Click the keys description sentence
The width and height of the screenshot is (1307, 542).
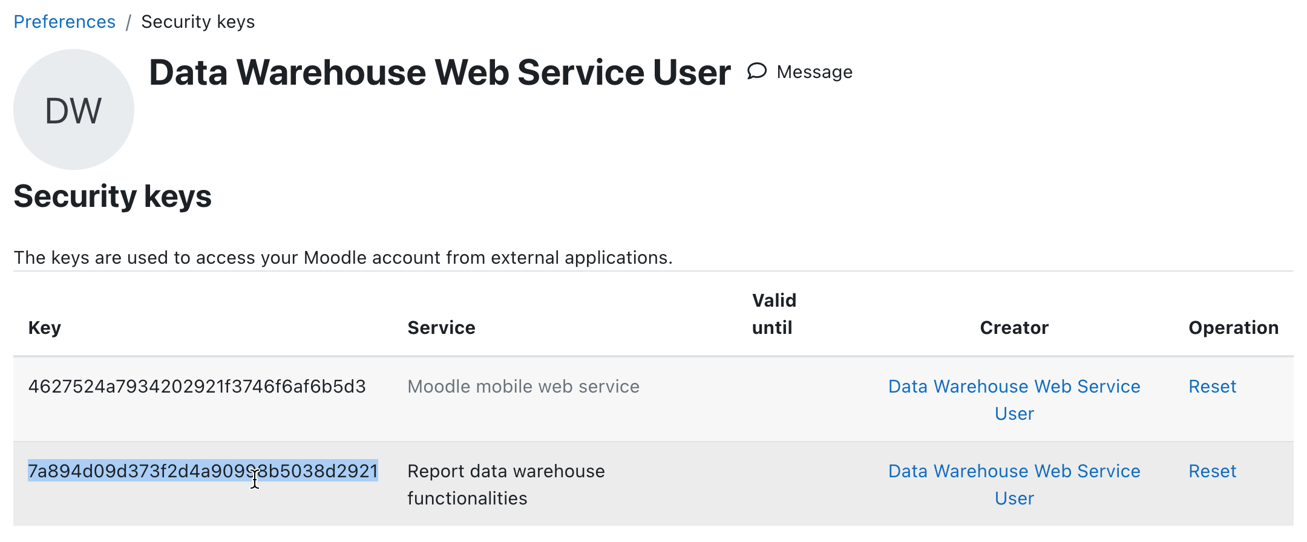click(343, 258)
